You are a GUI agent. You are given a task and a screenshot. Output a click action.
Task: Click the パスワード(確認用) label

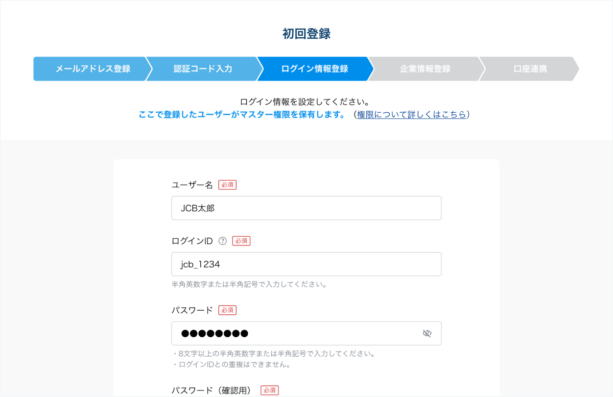click(x=211, y=390)
